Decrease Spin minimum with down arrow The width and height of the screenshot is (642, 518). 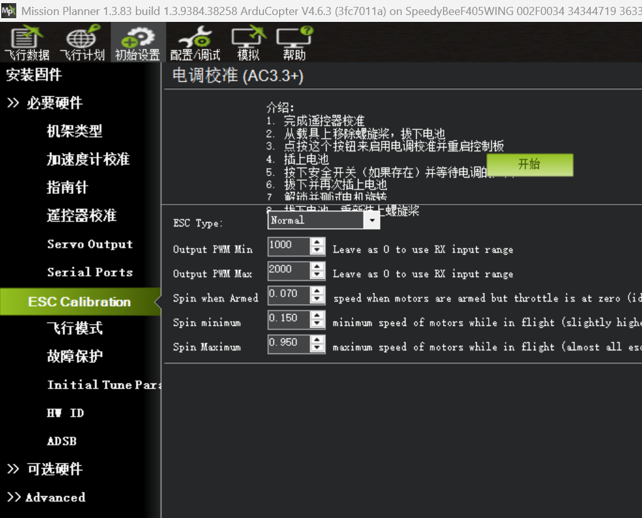coord(317,323)
